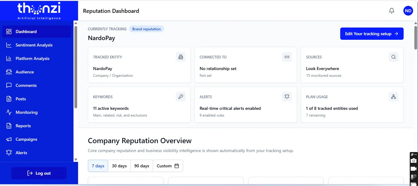Image resolution: width=418 pixels, height=186 pixels.
Task: Click '11 active keywords' text
Action: (x=111, y=108)
